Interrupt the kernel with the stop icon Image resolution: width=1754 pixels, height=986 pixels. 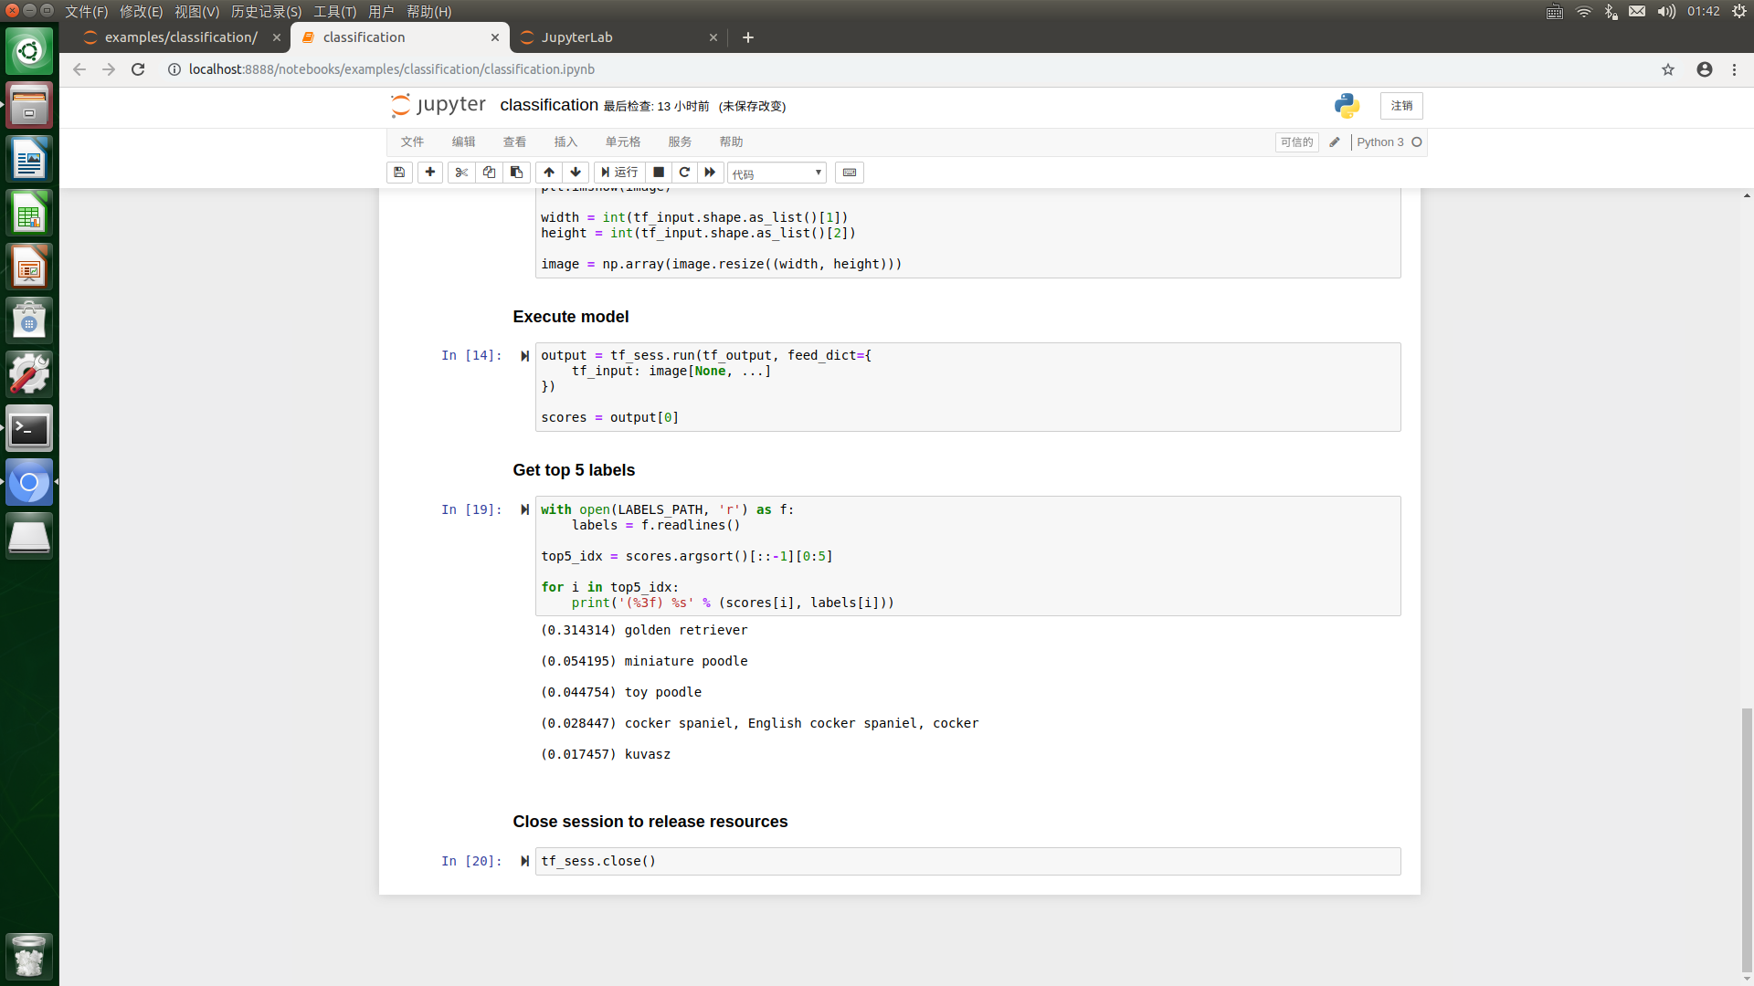tap(659, 172)
